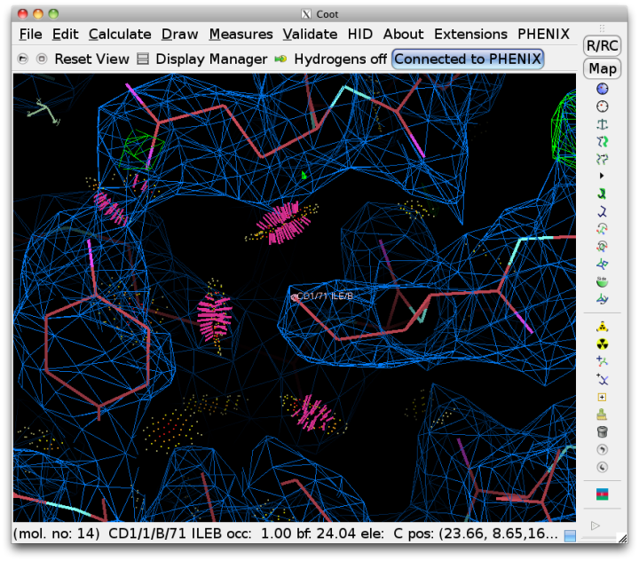Screen dimensions: 639x561
Task: Select the Flip Peptide tool icon
Action: (603, 265)
